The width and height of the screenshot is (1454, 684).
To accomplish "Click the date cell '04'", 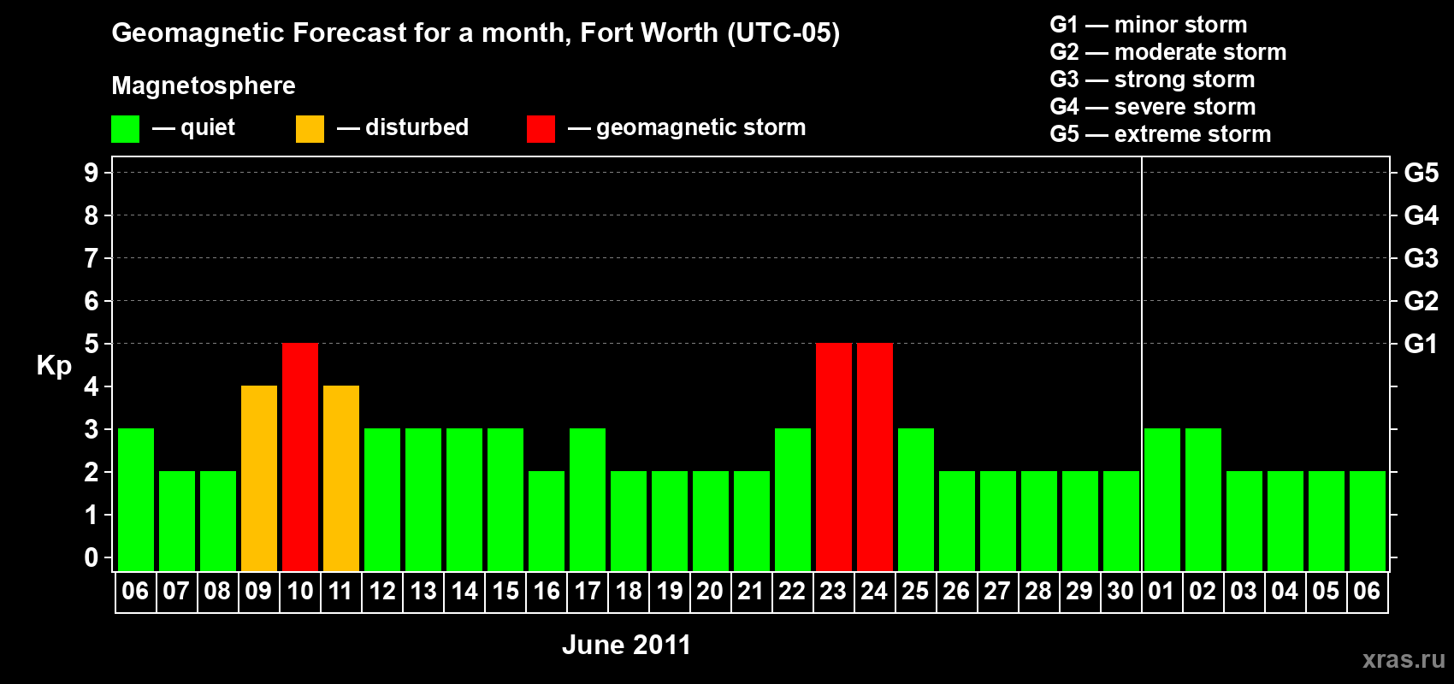I will click(1285, 592).
